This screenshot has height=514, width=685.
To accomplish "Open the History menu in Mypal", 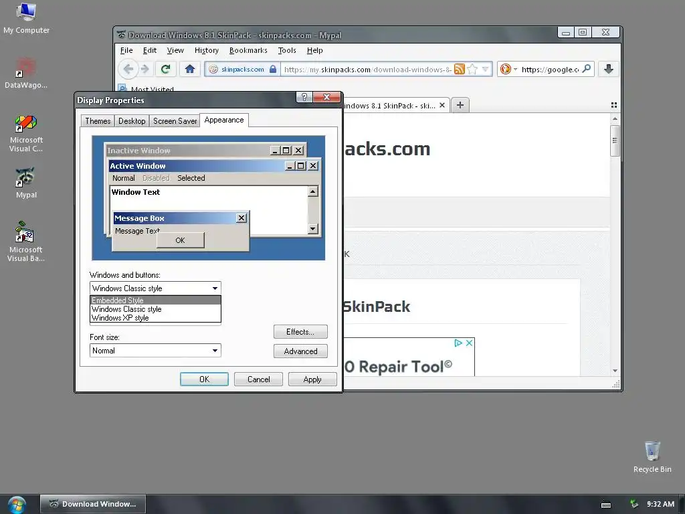I will pos(207,50).
